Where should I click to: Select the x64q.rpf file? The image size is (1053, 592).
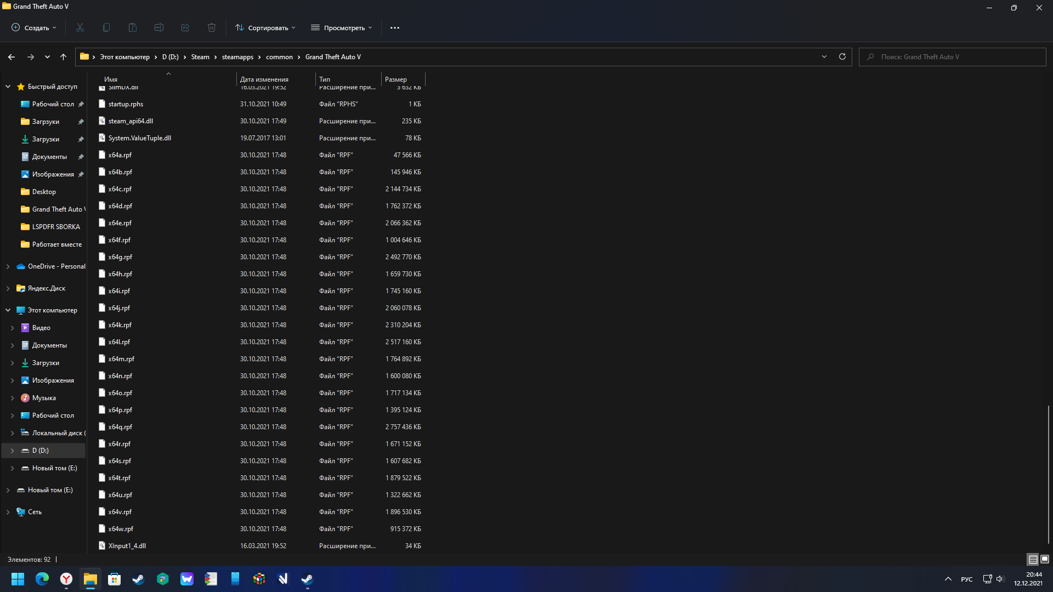click(x=120, y=427)
